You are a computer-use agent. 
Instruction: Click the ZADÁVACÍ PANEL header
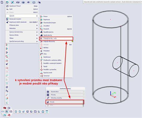tap(65, 88)
